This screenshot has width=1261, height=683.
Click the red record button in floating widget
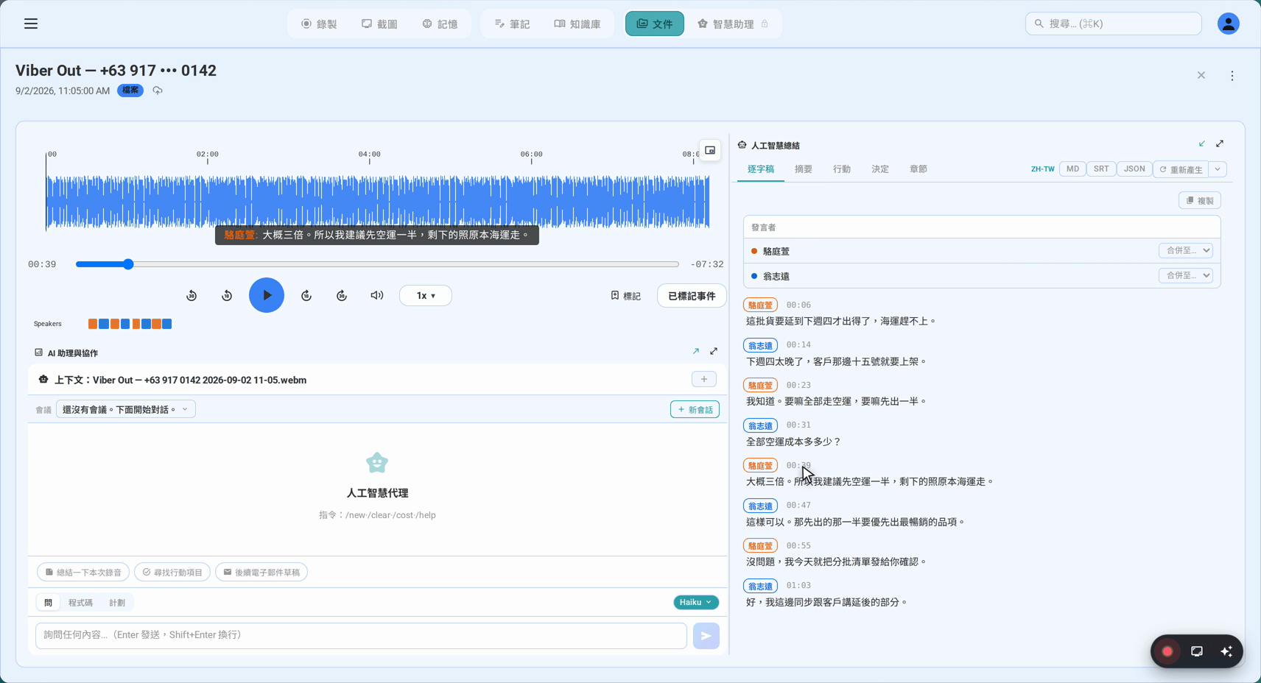[1167, 651]
